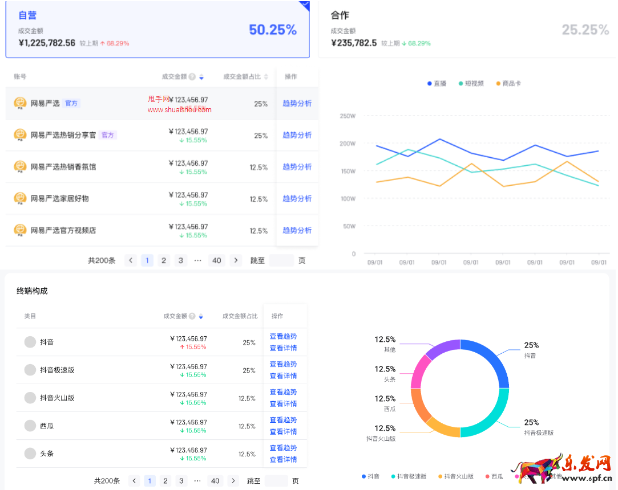Click help icon in 终端构成 成交金额 header
618x490 pixels.
pyautogui.click(x=192, y=316)
